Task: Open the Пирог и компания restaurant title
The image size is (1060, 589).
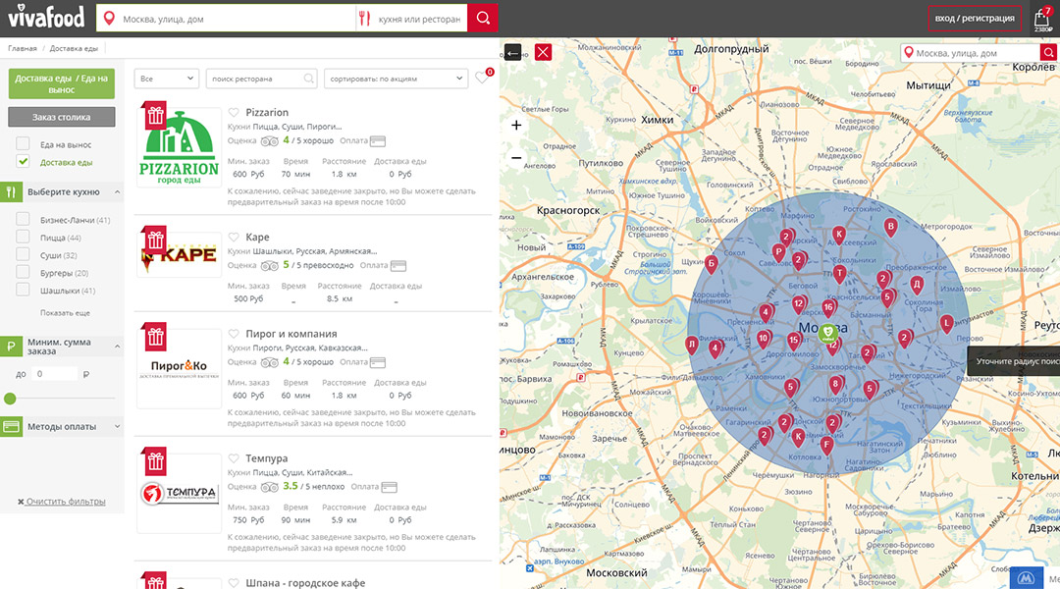Action: (291, 334)
